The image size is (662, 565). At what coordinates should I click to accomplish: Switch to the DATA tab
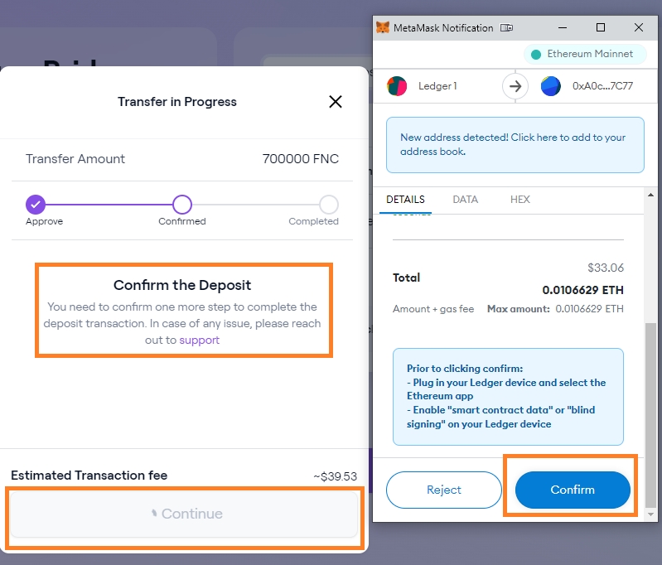(x=466, y=200)
